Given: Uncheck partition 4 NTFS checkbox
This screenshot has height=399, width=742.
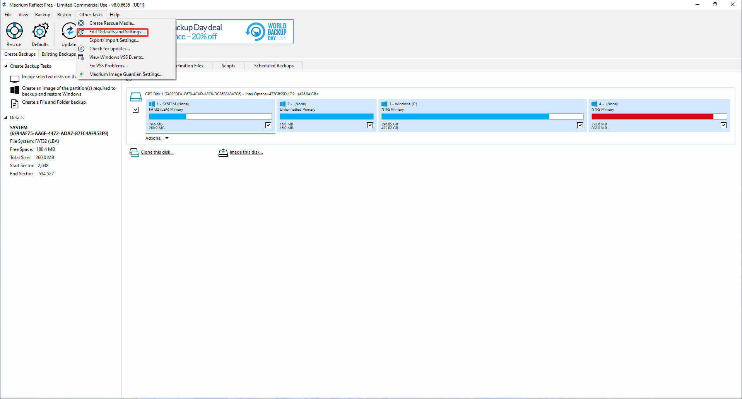Looking at the screenshot, I should coord(724,125).
